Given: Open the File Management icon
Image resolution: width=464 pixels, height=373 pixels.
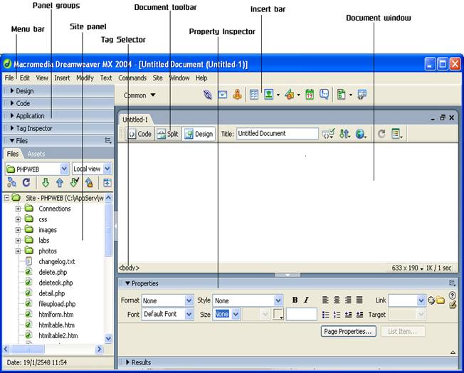Looking at the screenshot, I should tap(344, 134).
